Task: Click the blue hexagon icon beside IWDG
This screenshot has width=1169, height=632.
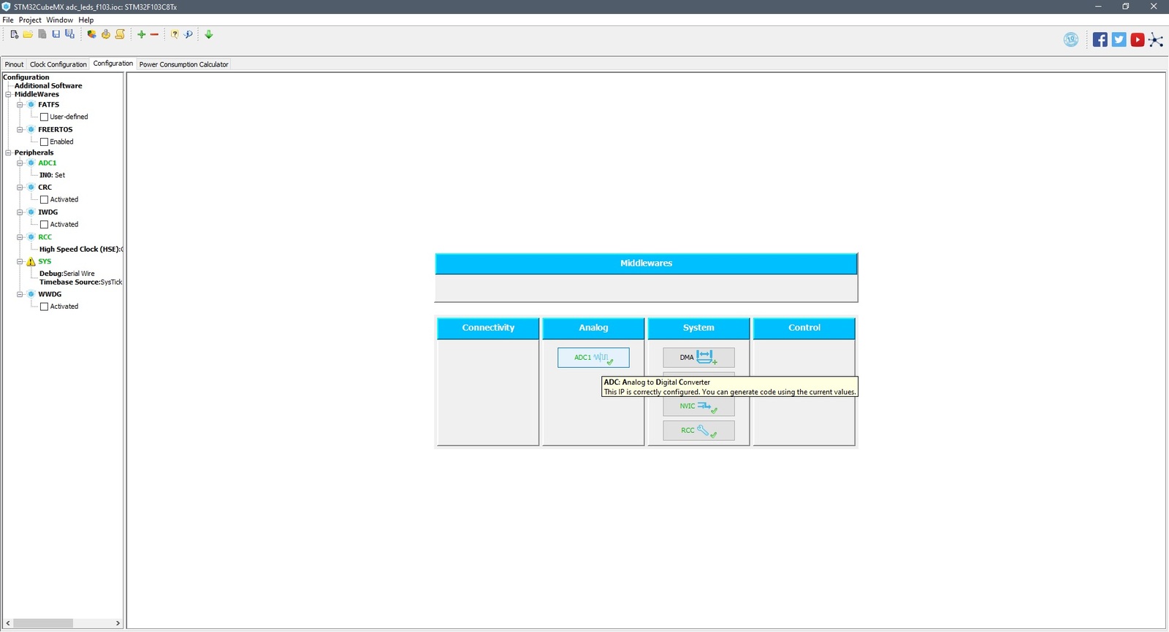Action: [x=31, y=212]
